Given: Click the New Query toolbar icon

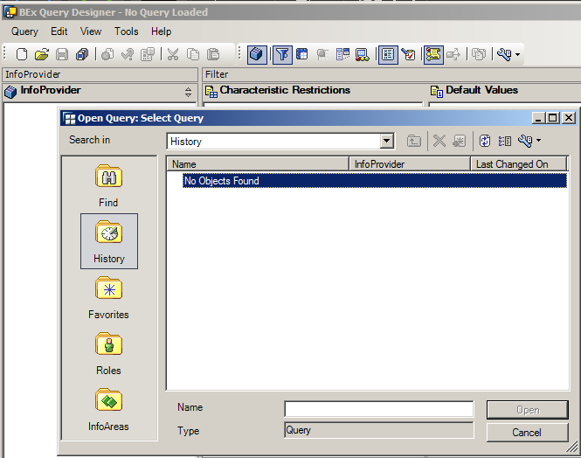Looking at the screenshot, I should [x=22, y=54].
